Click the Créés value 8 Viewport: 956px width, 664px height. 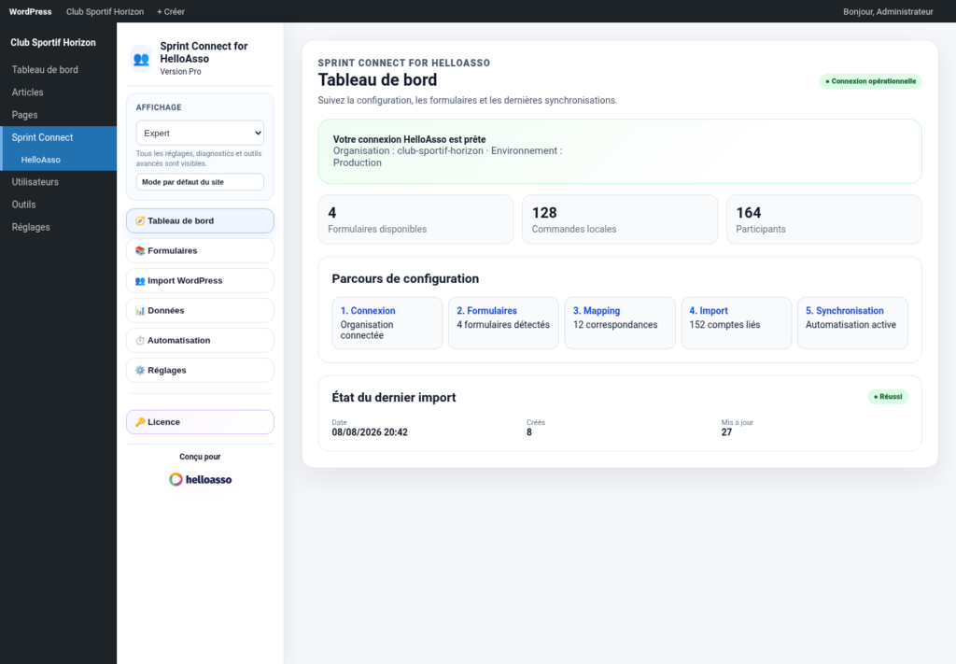[x=529, y=432]
